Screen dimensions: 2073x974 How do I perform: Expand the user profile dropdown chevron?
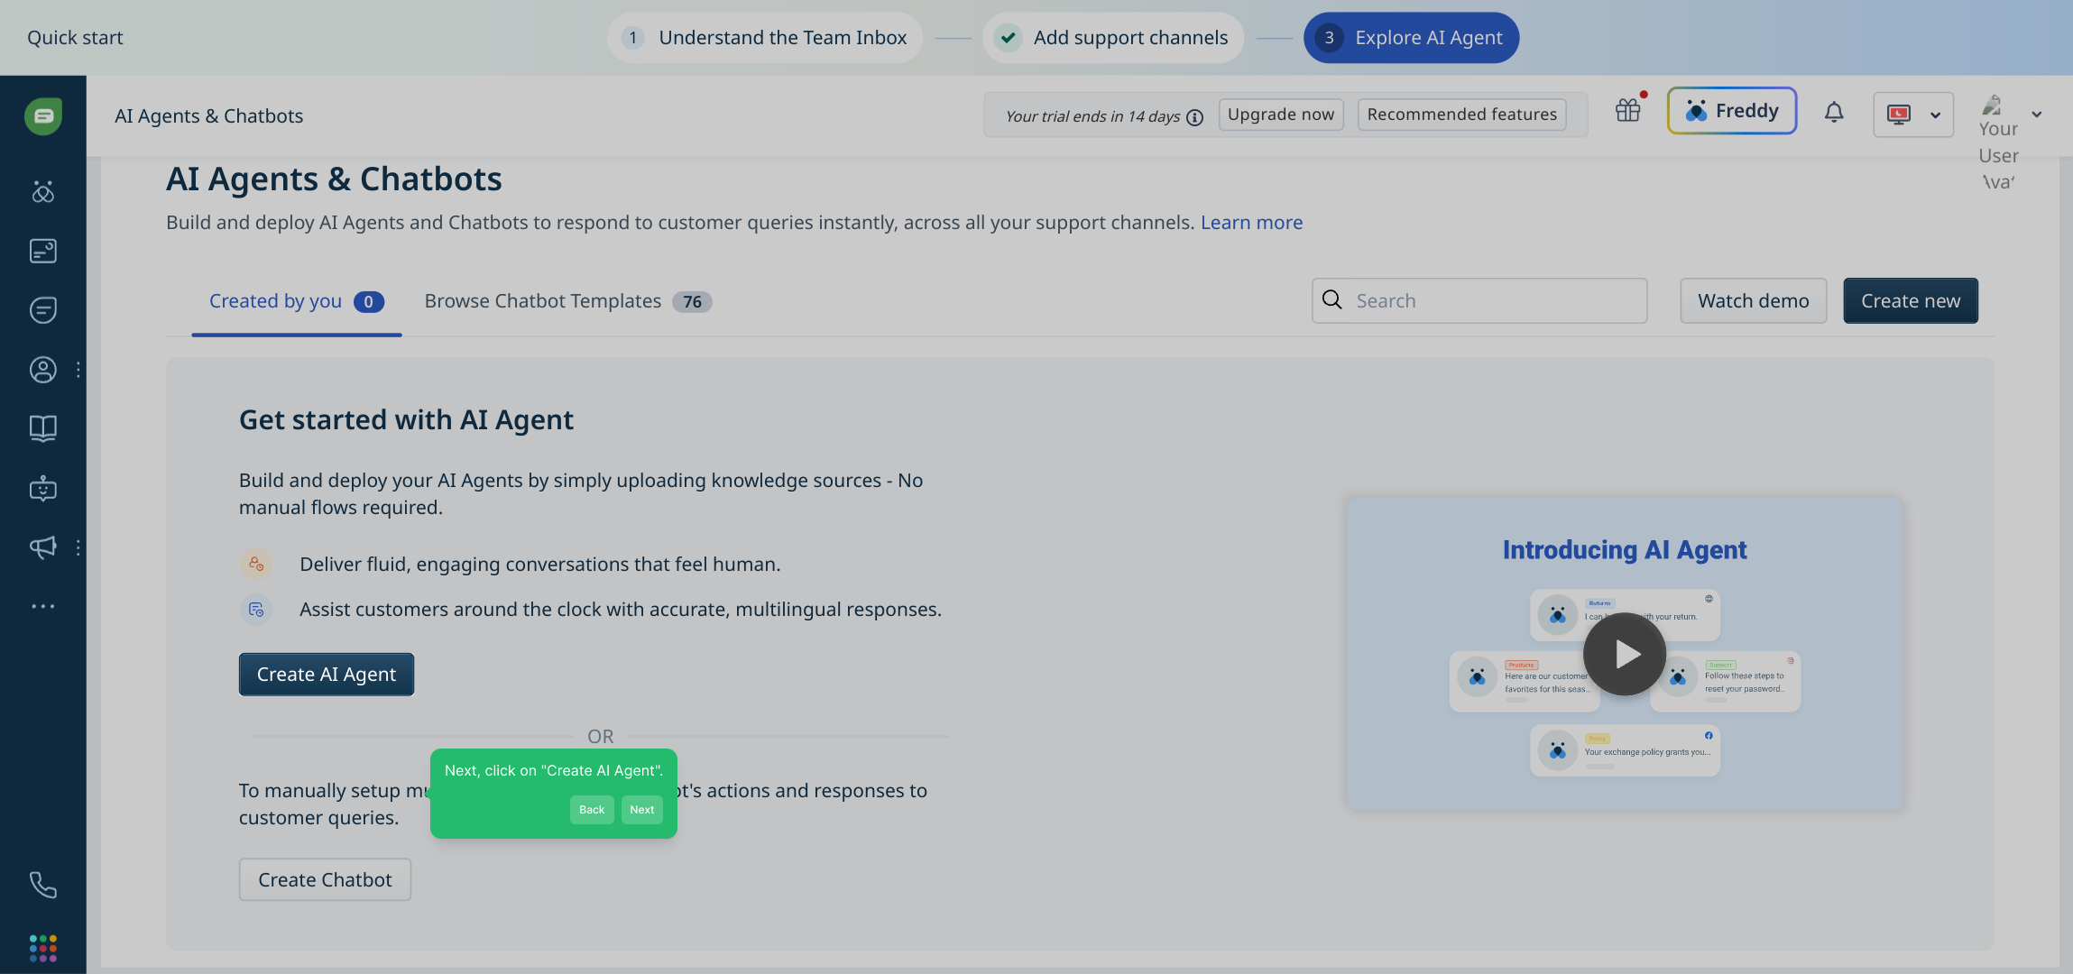pos(2037,115)
